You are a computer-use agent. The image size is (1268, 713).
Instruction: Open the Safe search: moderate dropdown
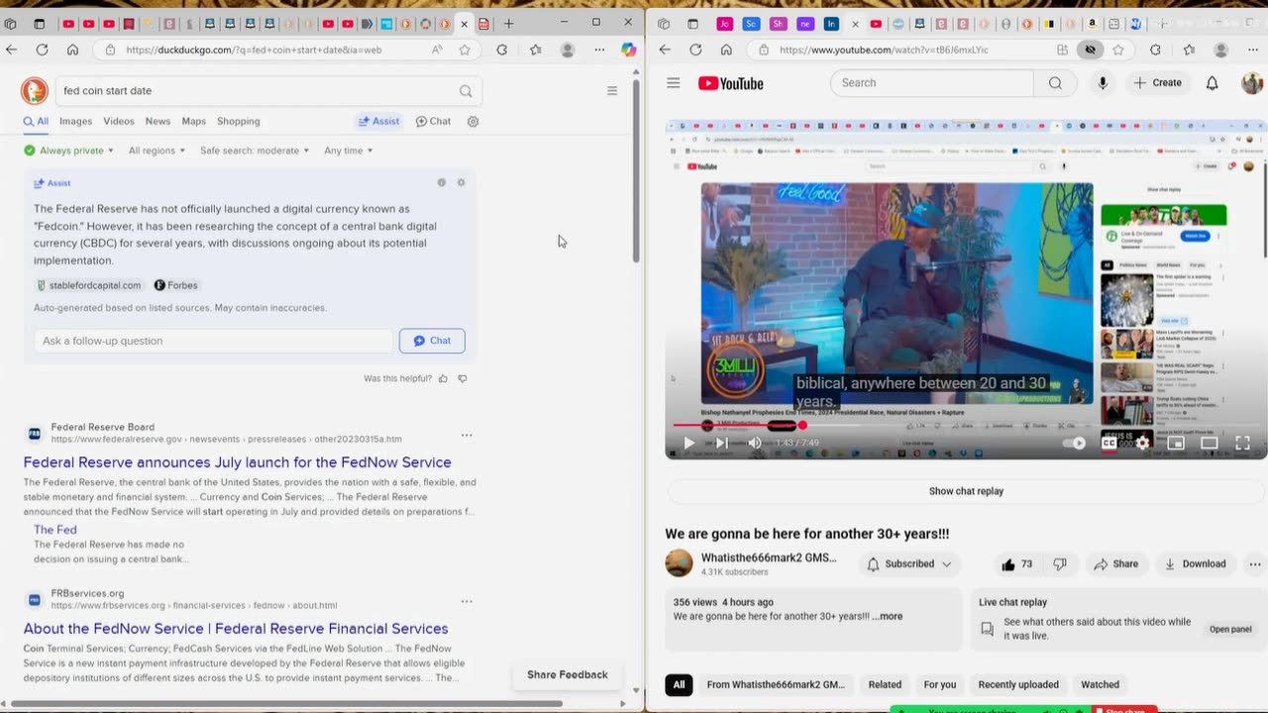click(256, 151)
